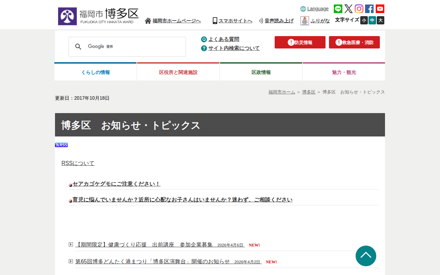Open the YouTube channel icon

[x=379, y=9]
